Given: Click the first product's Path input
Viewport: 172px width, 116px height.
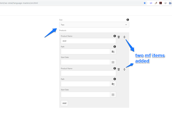Looking at the screenshot, I should pos(85,52).
